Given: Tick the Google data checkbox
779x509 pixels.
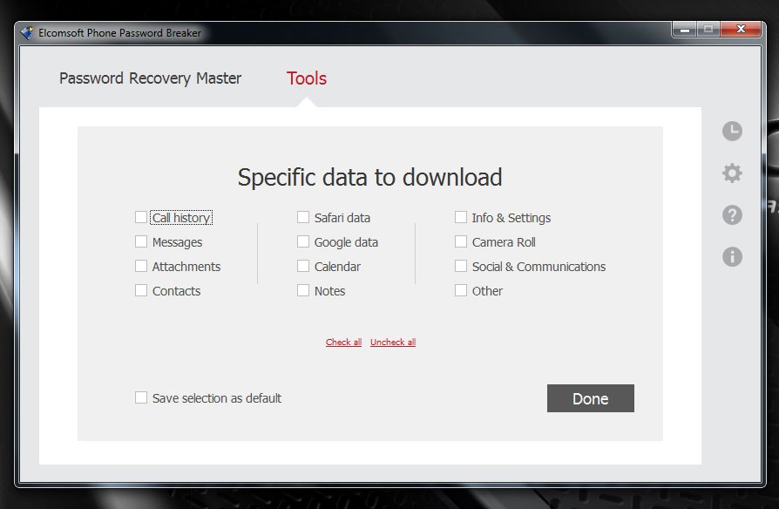Looking at the screenshot, I should click(303, 241).
